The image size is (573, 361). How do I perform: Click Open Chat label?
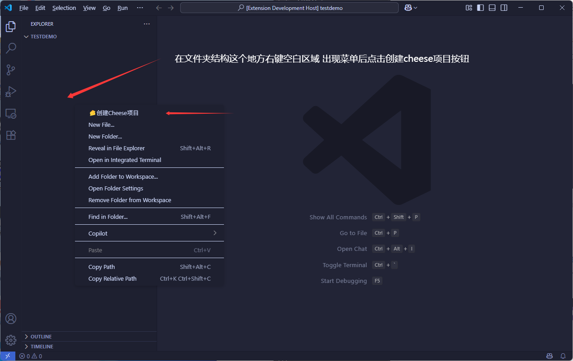[352, 249]
